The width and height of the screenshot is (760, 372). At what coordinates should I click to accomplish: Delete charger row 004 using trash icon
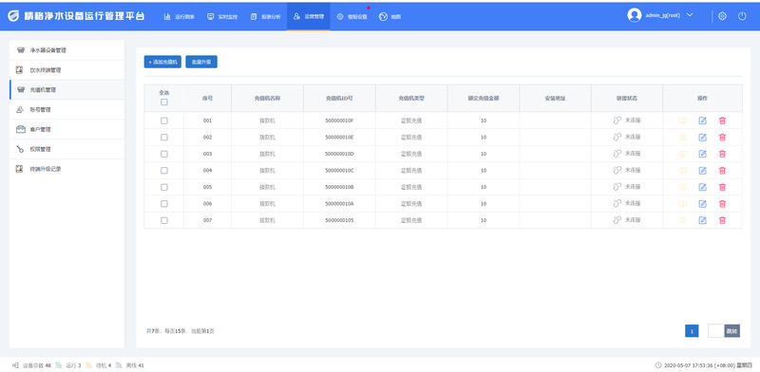(722, 171)
